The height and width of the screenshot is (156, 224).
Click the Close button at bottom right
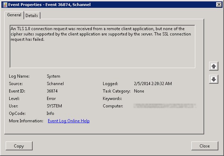[205, 146]
